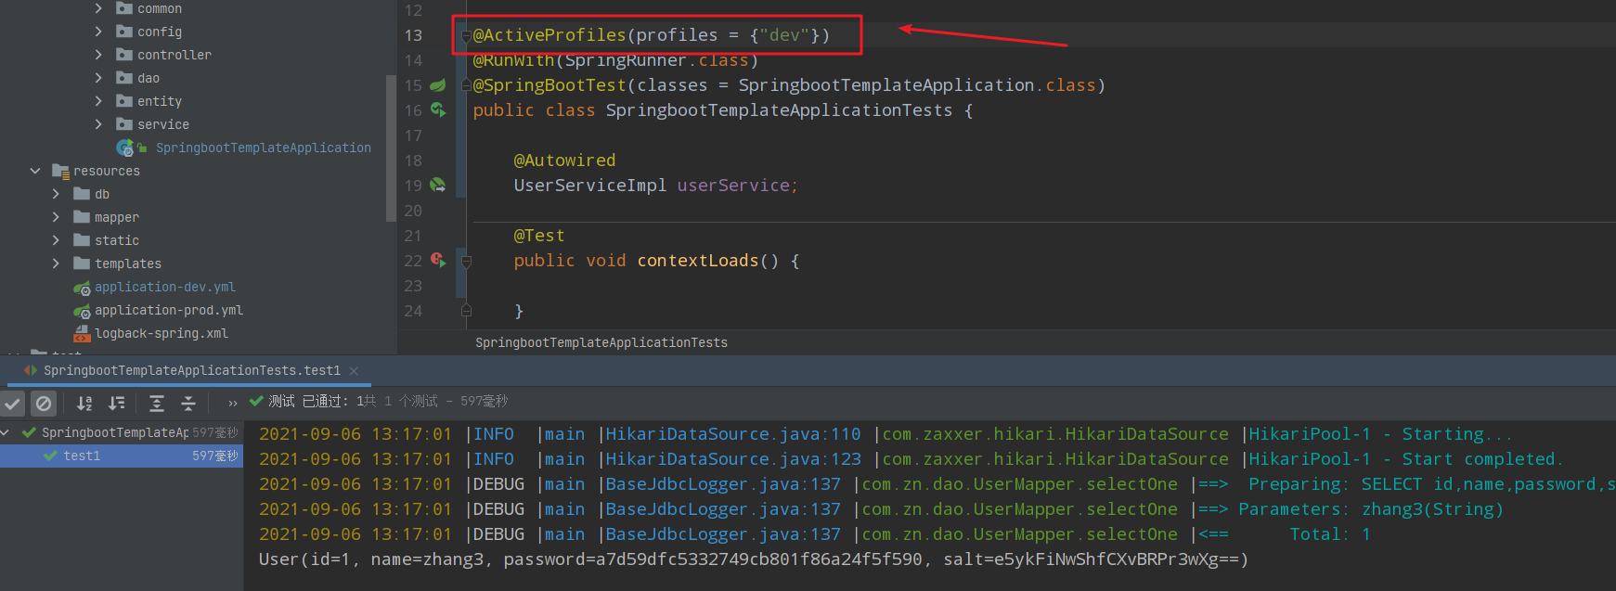This screenshot has height=591, width=1616.
Task: Close the SpringbootTemplateApplicationTests.test1 run tab
Action: (x=354, y=371)
